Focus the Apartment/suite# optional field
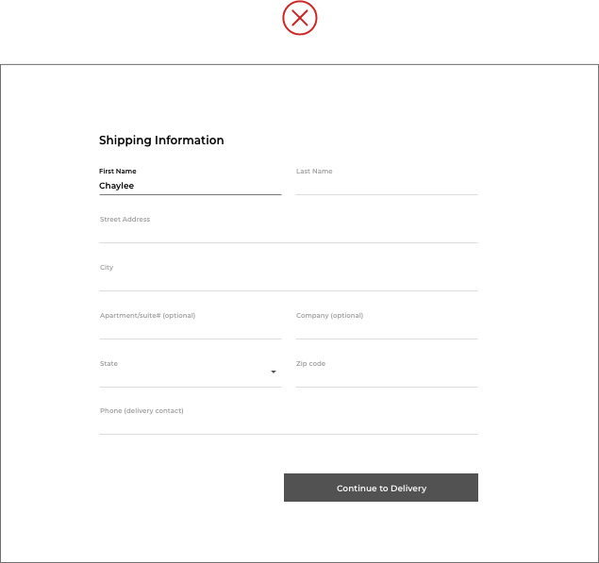599x563 pixels. coord(191,325)
